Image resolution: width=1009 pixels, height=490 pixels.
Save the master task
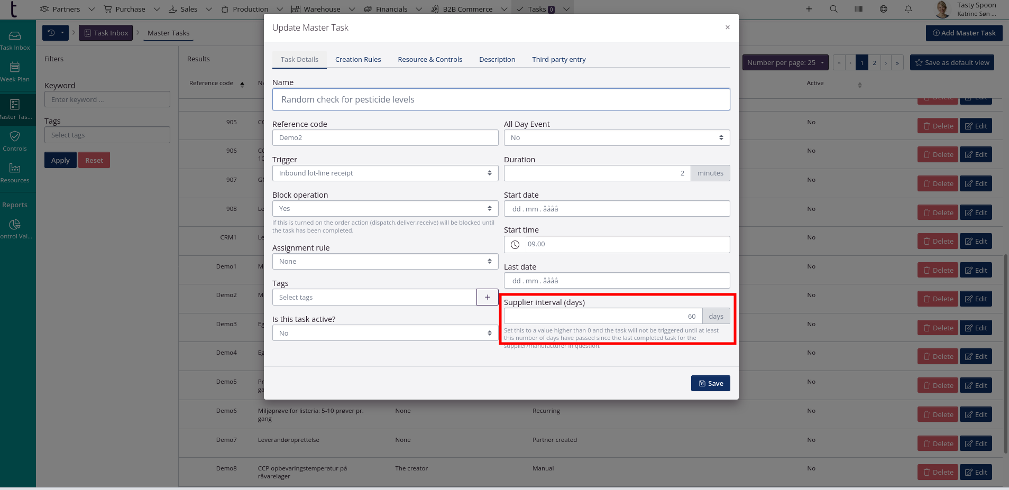(710, 383)
